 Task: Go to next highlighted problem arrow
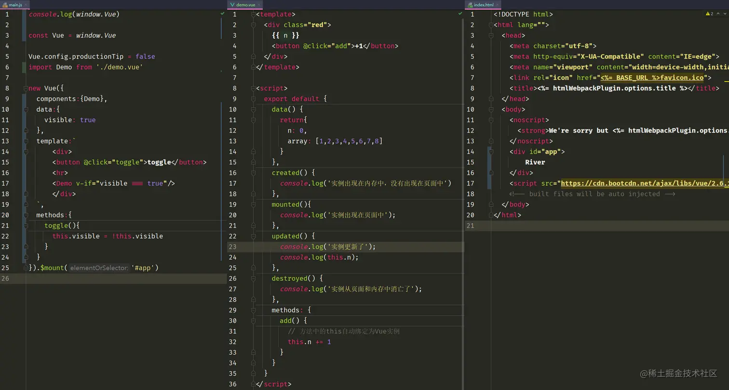pyautogui.click(x=724, y=14)
